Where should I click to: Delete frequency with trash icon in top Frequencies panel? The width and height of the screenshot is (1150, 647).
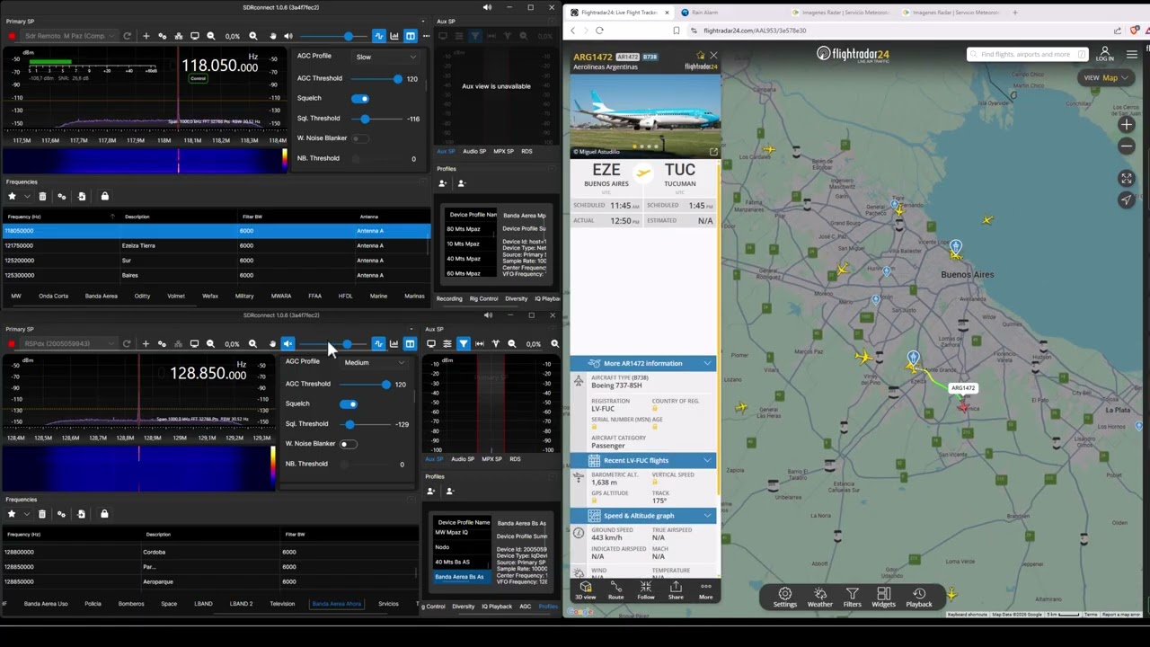tap(42, 196)
